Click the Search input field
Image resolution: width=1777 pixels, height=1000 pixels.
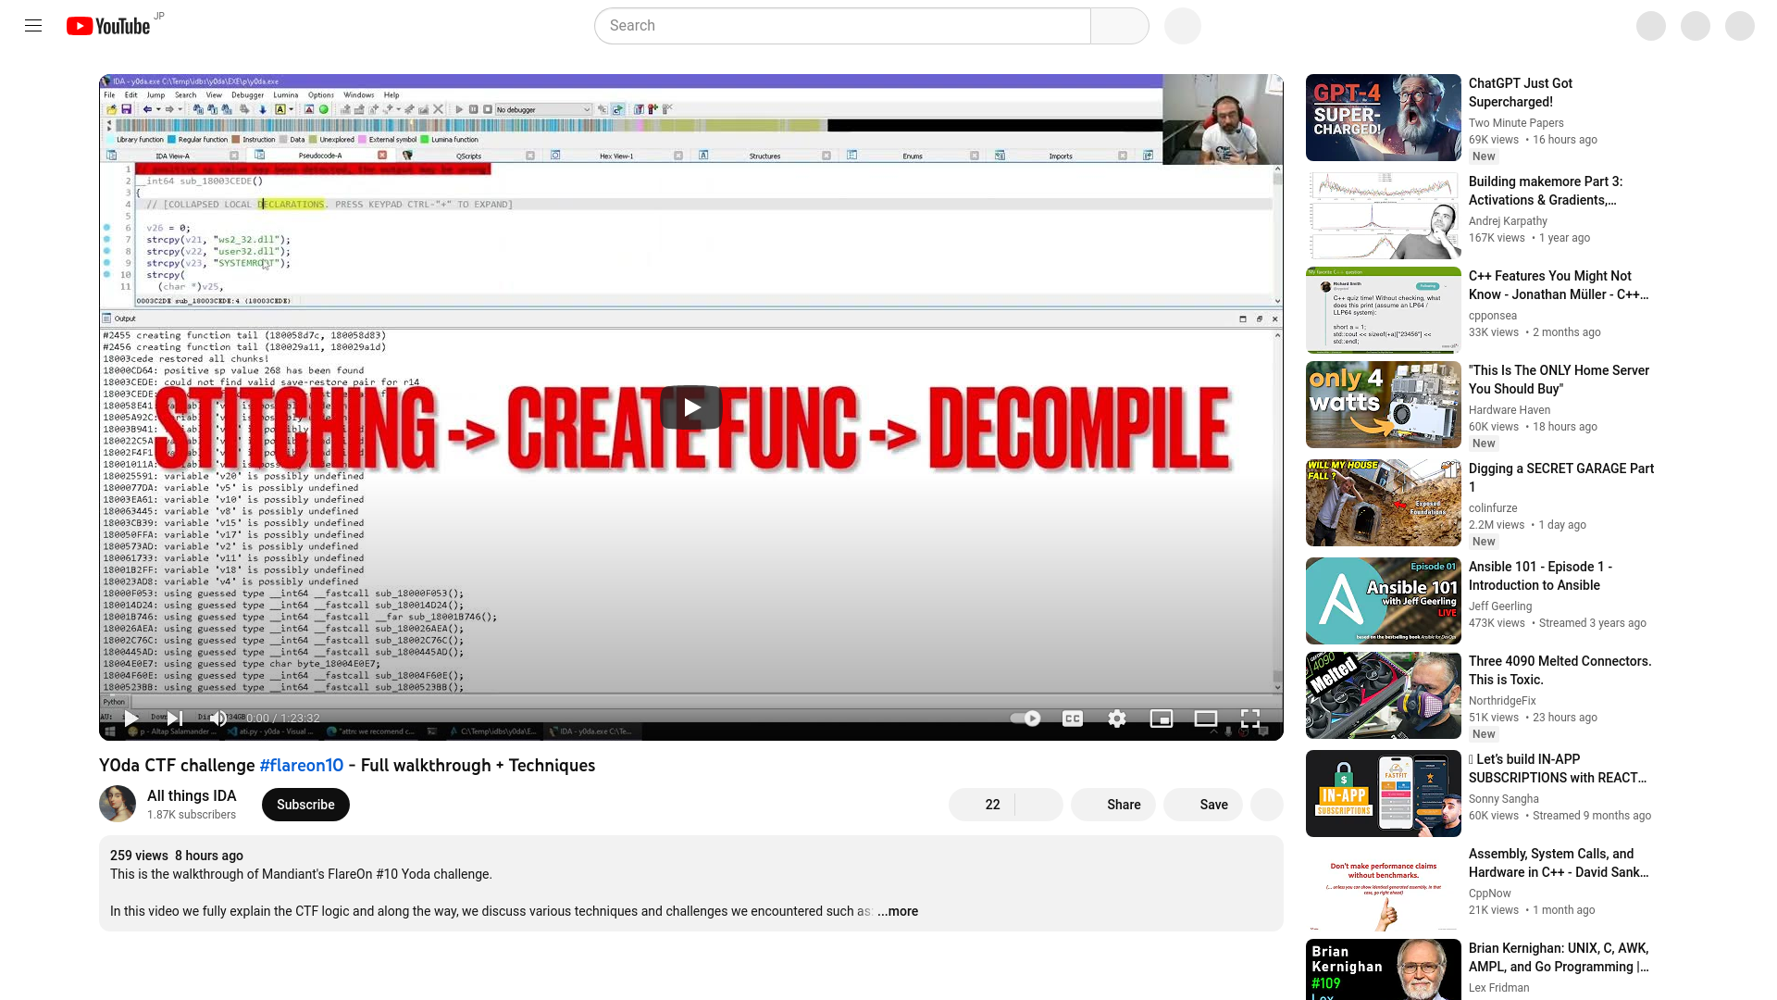point(842,26)
